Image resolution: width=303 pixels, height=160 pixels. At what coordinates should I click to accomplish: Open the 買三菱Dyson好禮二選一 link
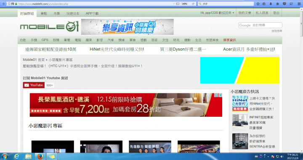pyautogui.click(x=183, y=50)
